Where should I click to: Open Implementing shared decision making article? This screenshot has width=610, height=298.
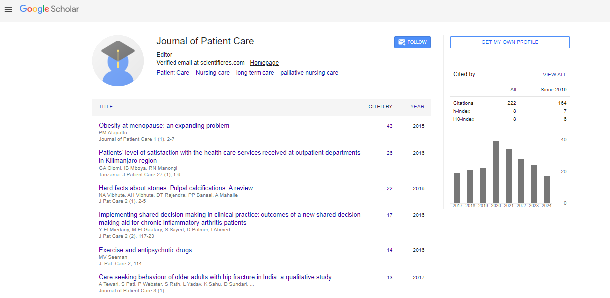(x=230, y=219)
